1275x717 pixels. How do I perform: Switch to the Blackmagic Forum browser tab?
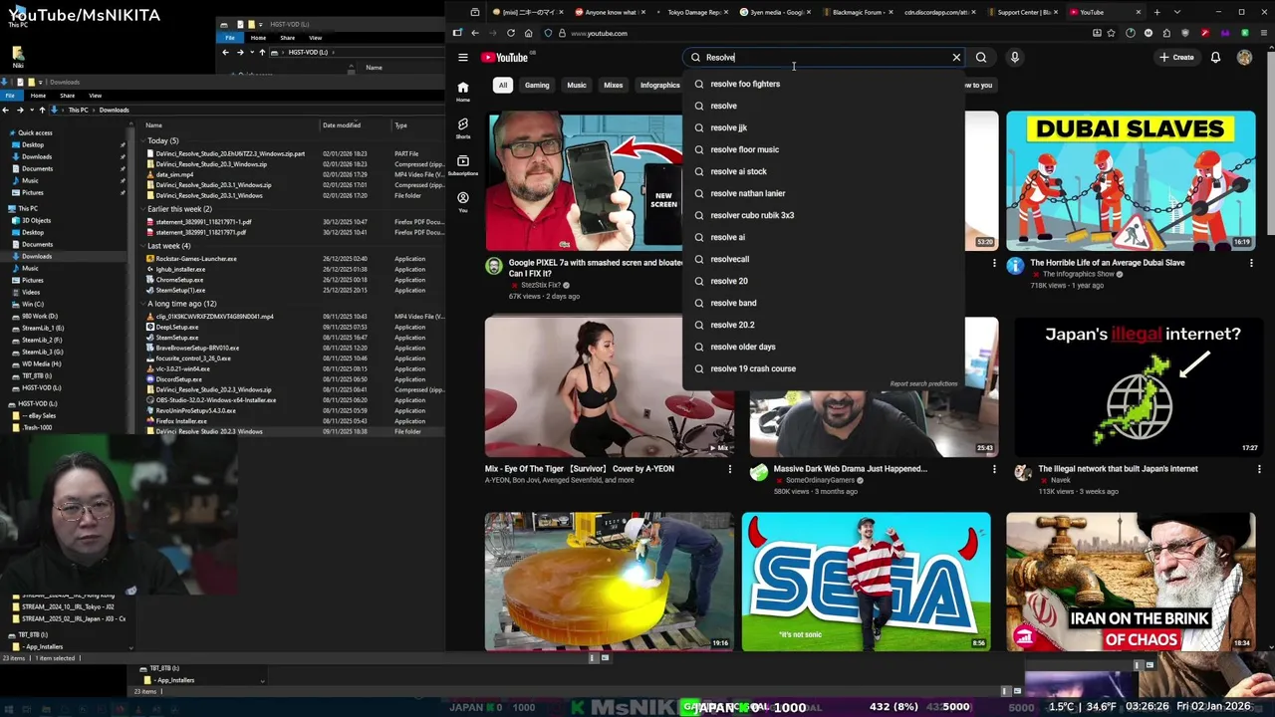coord(857,12)
